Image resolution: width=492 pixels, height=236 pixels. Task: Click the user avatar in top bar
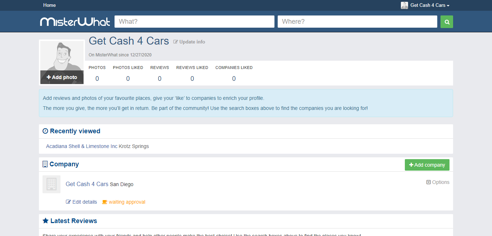pos(404,5)
